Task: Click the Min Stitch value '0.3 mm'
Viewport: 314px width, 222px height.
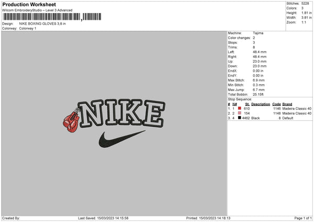Action: click(x=259, y=85)
